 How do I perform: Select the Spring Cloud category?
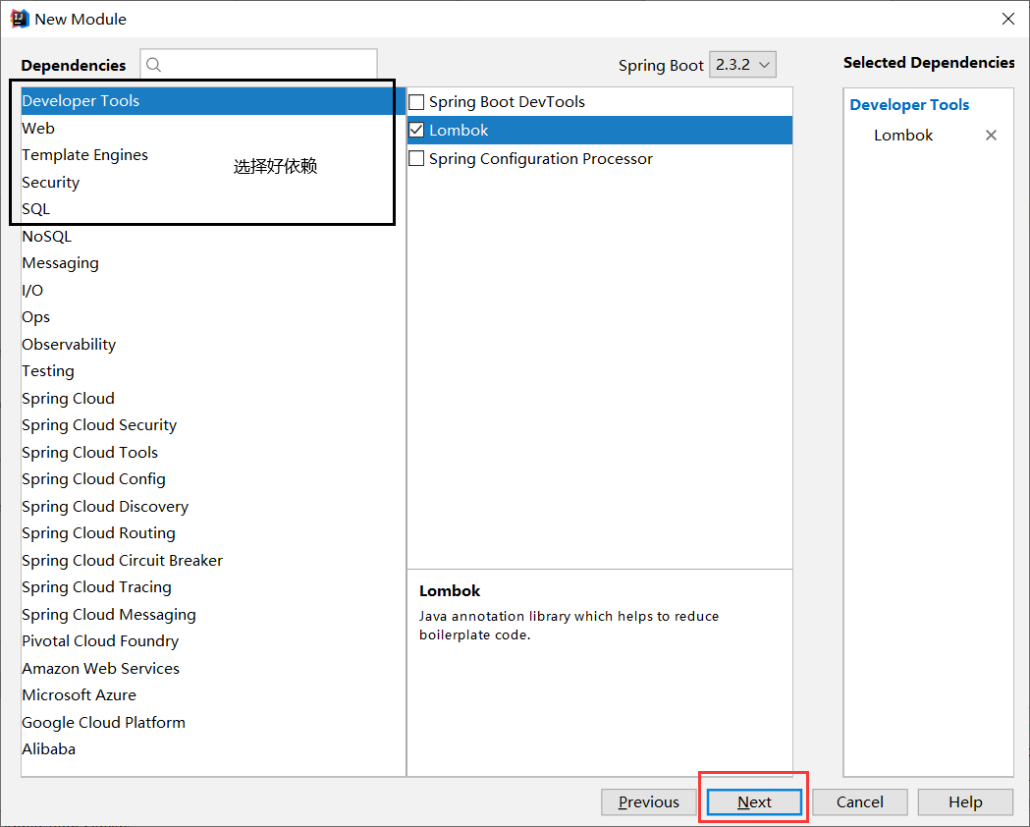tap(68, 398)
